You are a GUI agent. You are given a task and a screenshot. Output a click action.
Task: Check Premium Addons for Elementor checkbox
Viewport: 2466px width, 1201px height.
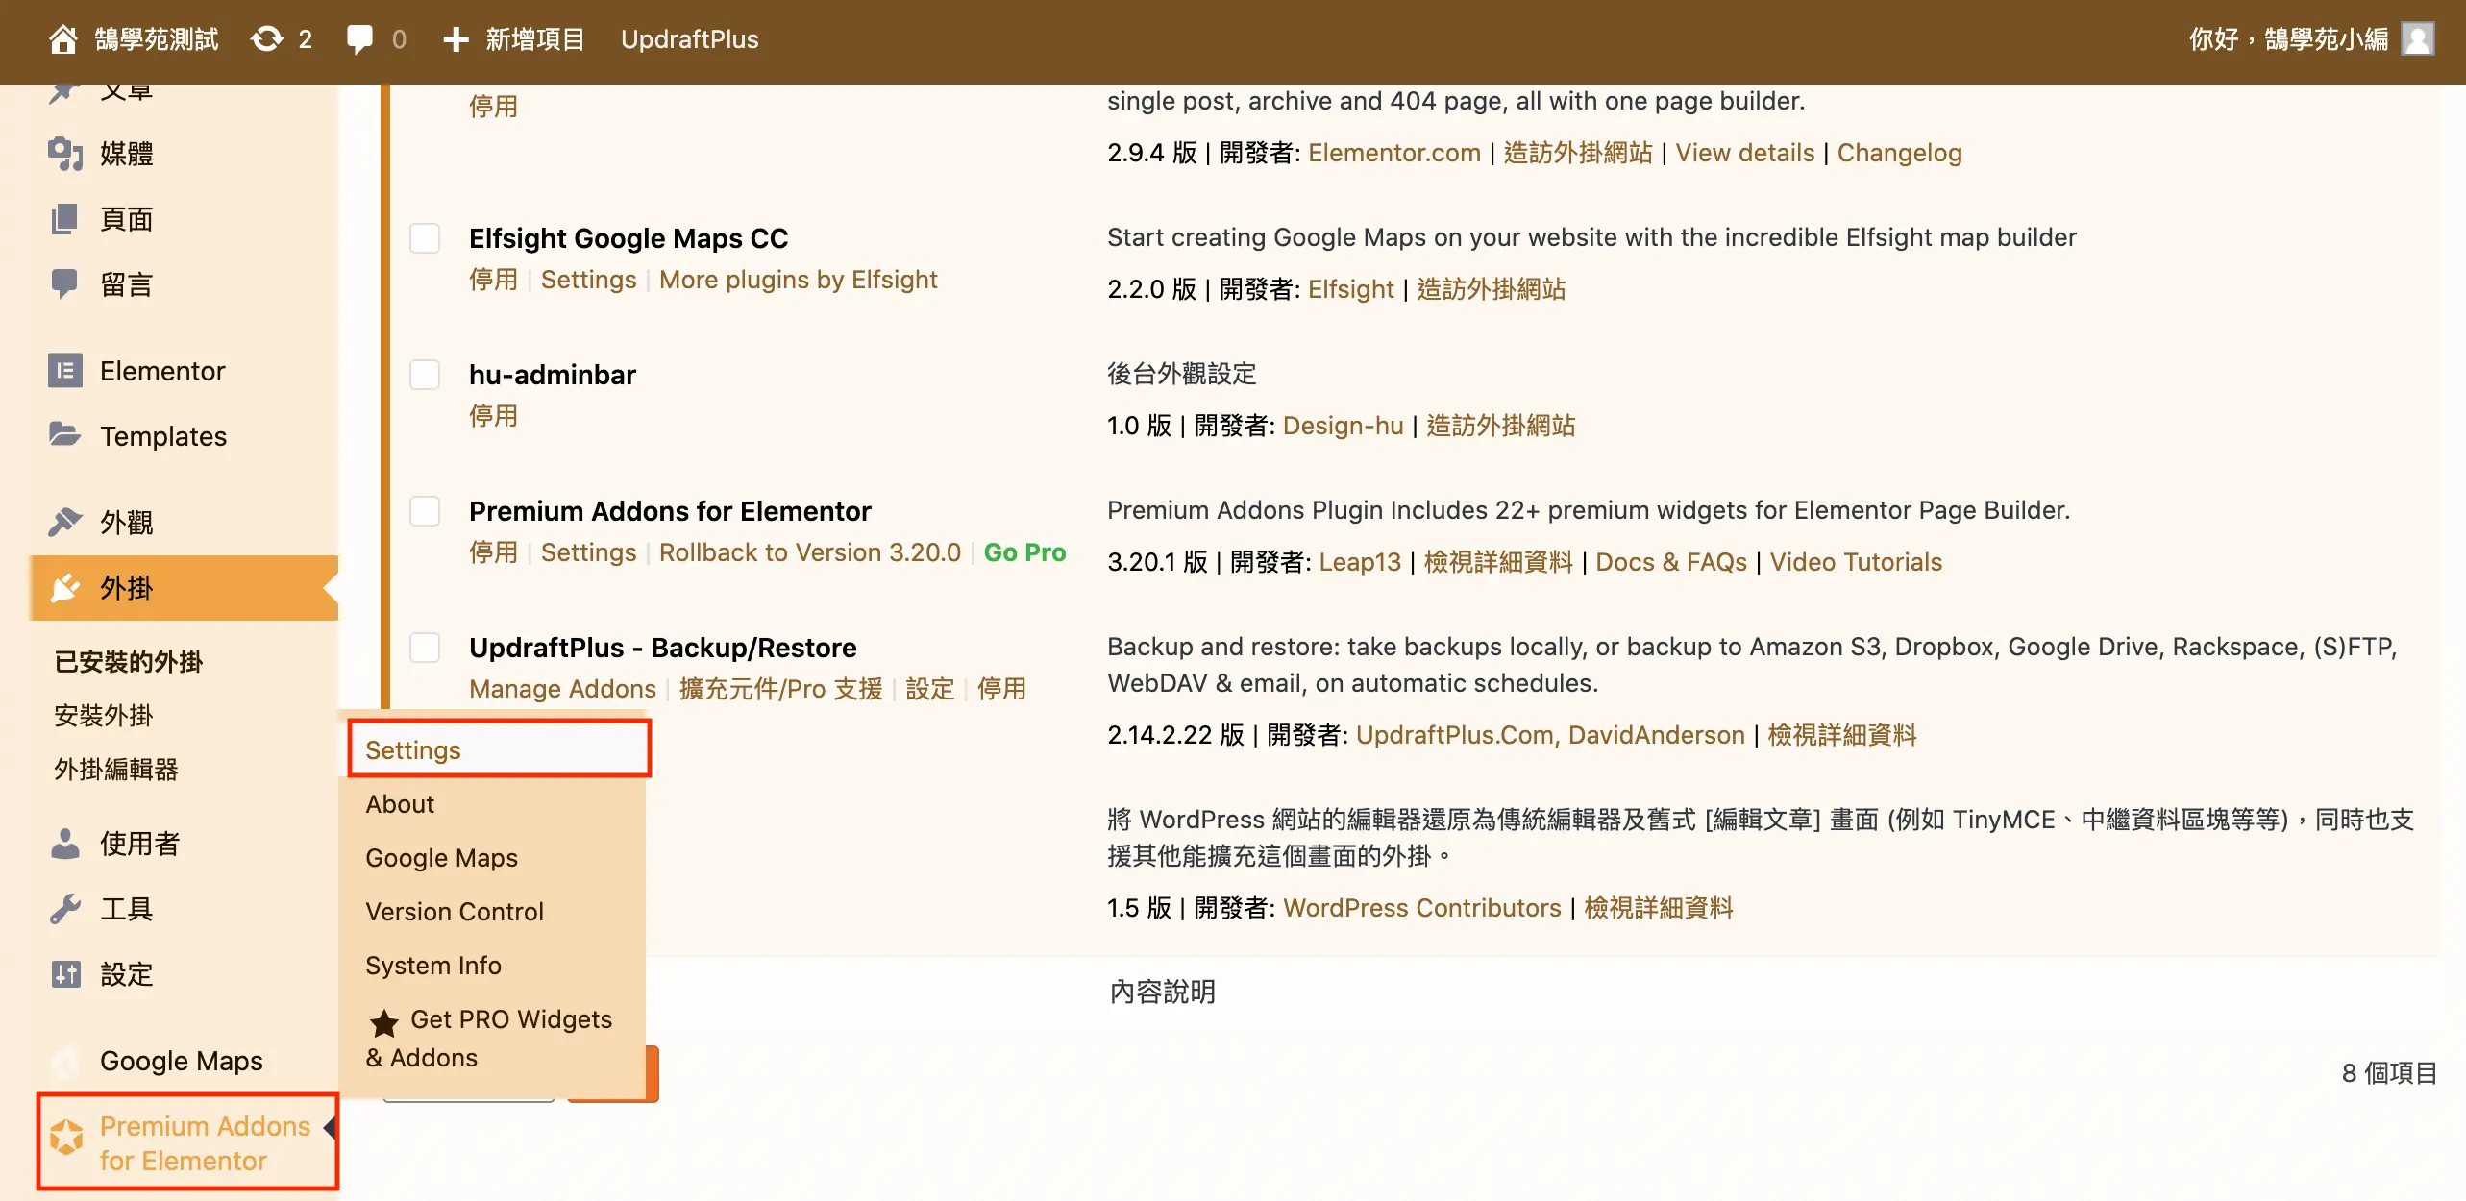click(x=425, y=511)
